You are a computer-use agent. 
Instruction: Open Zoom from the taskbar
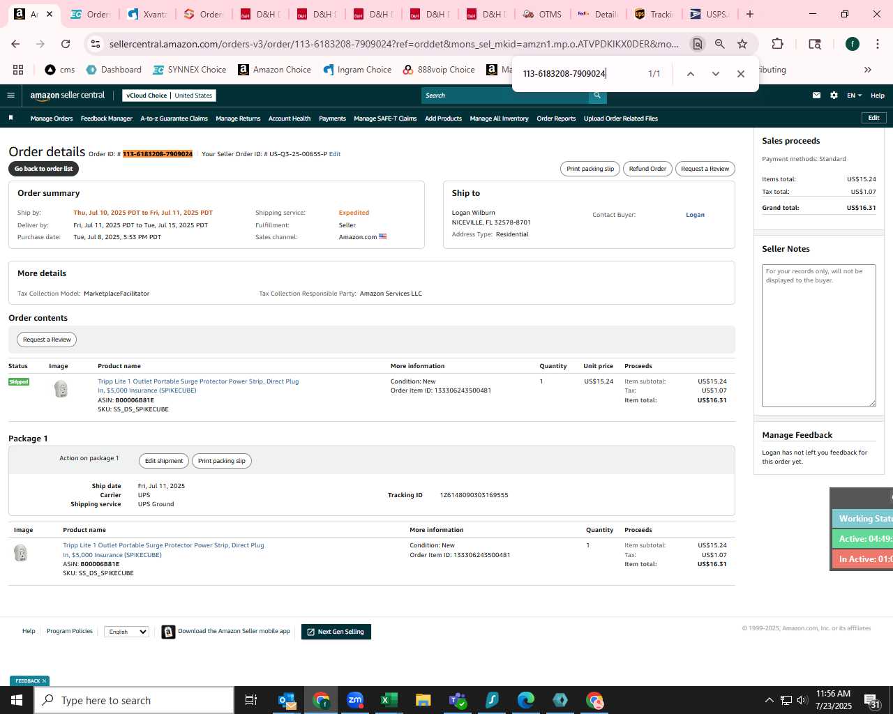(355, 700)
